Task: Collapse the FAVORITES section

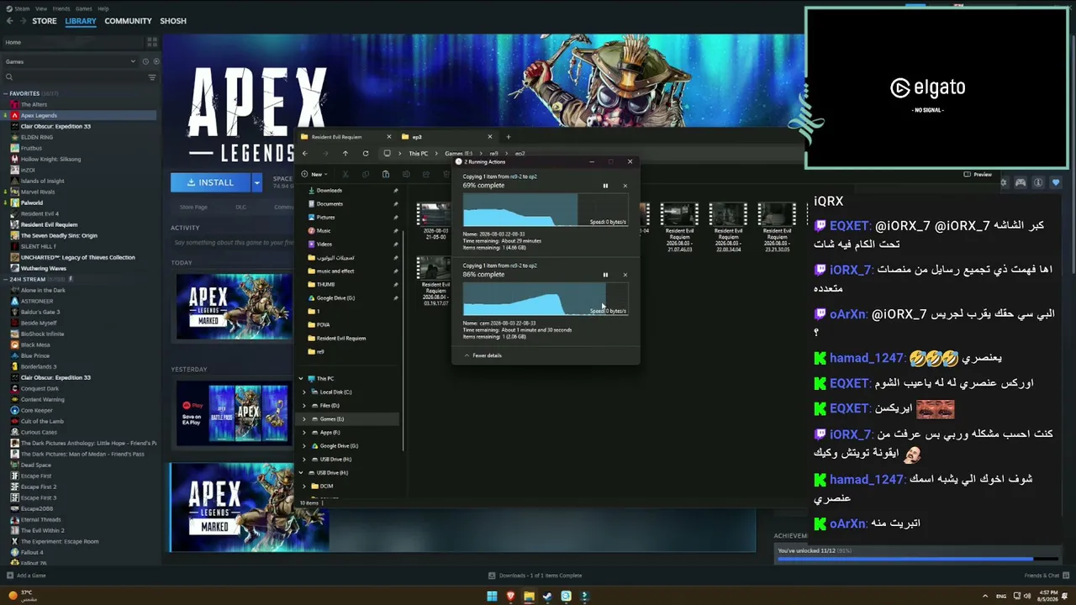Action: 8,93
